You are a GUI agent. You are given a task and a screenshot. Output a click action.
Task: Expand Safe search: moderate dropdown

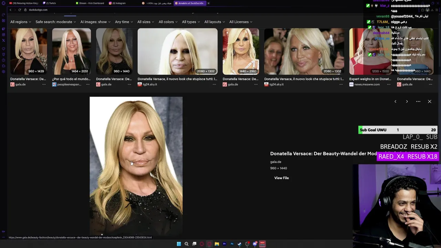point(55,22)
